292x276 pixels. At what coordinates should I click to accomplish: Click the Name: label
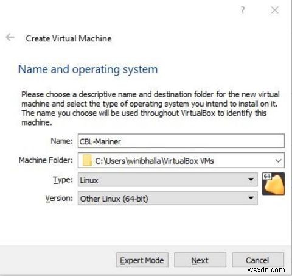(x=61, y=141)
